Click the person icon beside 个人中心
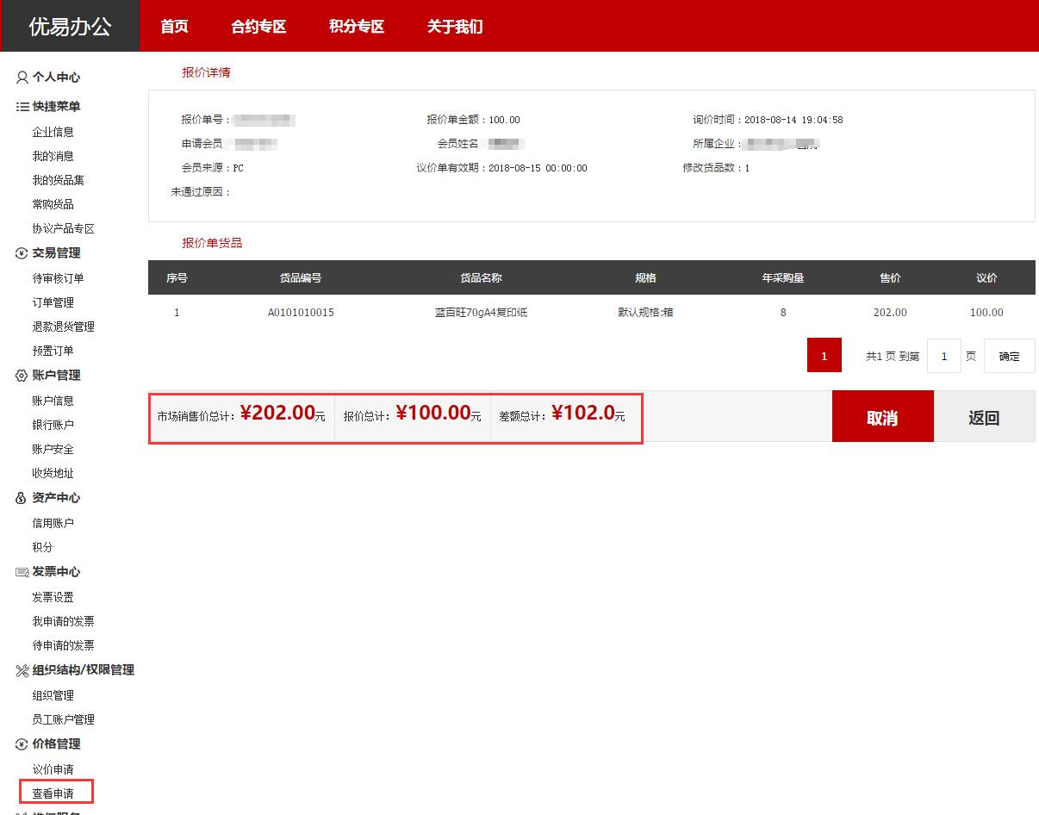The width and height of the screenshot is (1039, 815). coord(22,78)
